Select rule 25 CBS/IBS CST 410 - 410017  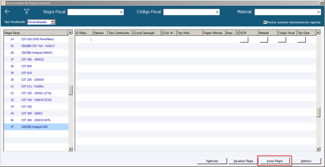[x=36, y=46]
